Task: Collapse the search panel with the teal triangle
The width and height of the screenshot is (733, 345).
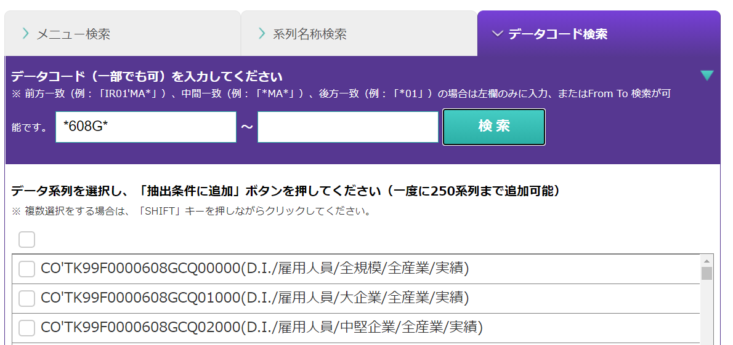Action: [x=707, y=75]
